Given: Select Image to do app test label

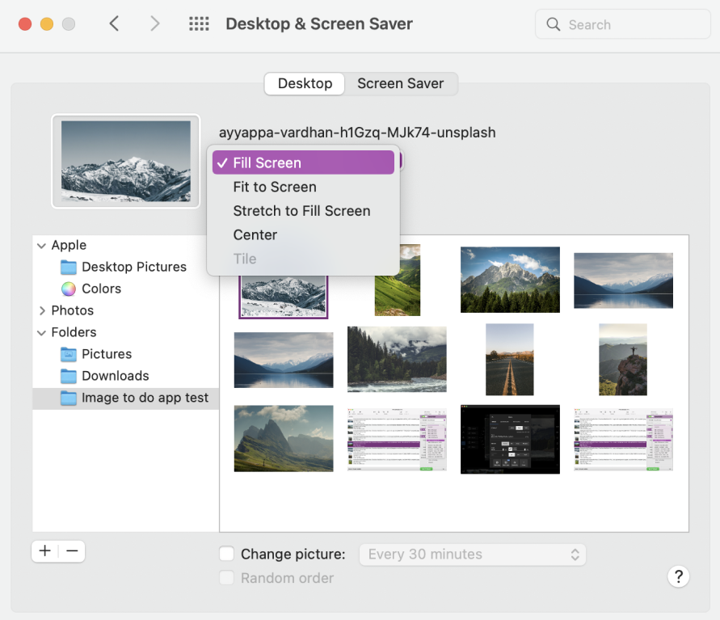Looking at the screenshot, I should pyautogui.click(x=145, y=398).
